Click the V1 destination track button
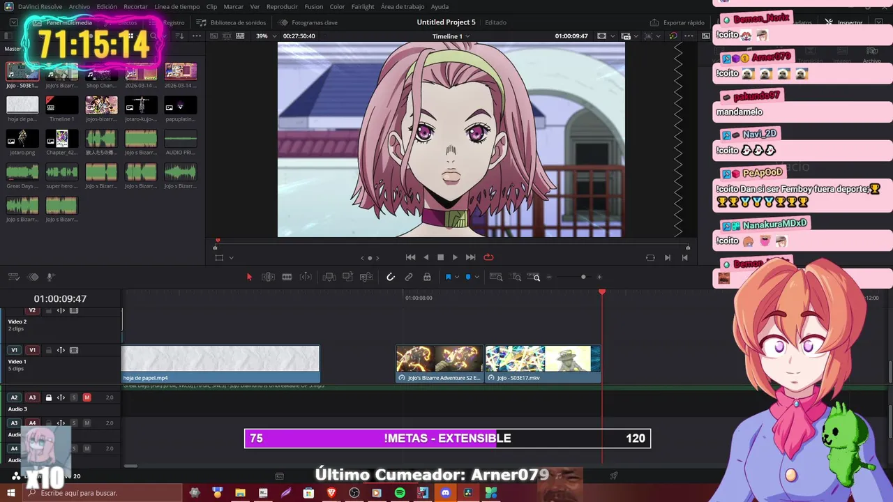Viewport: 893px width, 502px height. (x=32, y=350)
